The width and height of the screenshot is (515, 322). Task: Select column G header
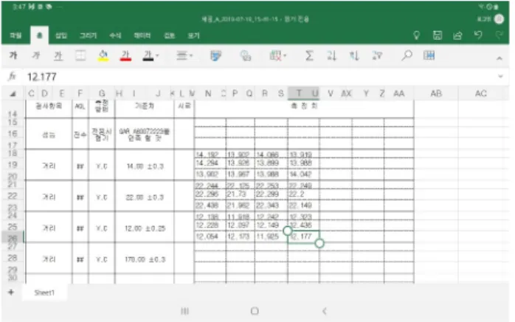[x=102, y=93]
